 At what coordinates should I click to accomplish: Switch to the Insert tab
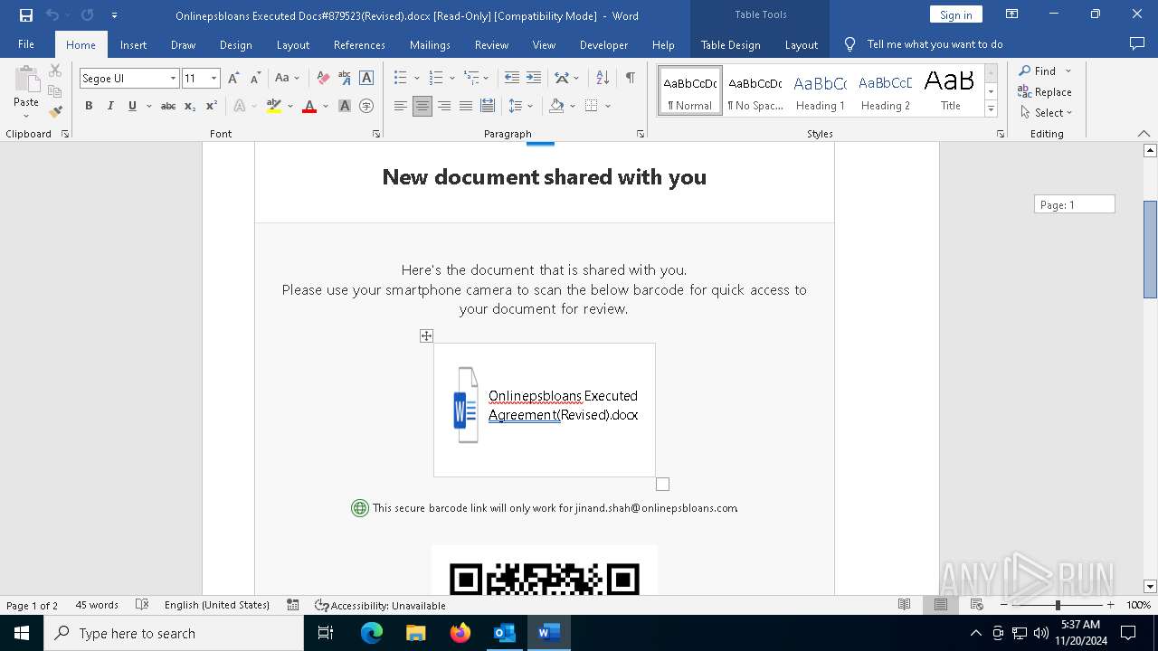(133, 44)
